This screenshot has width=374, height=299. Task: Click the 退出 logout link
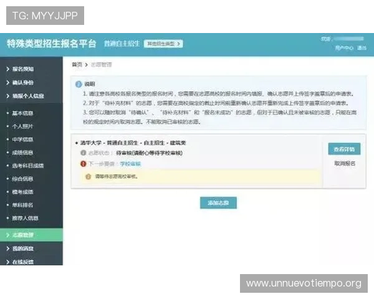point(362,48)
